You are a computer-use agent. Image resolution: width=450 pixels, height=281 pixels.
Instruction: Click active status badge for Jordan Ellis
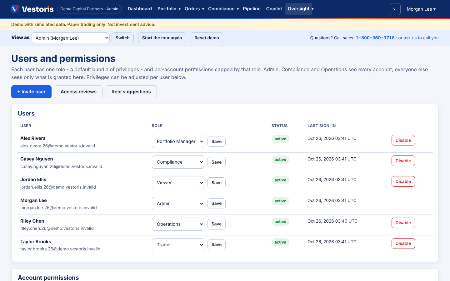280,180
